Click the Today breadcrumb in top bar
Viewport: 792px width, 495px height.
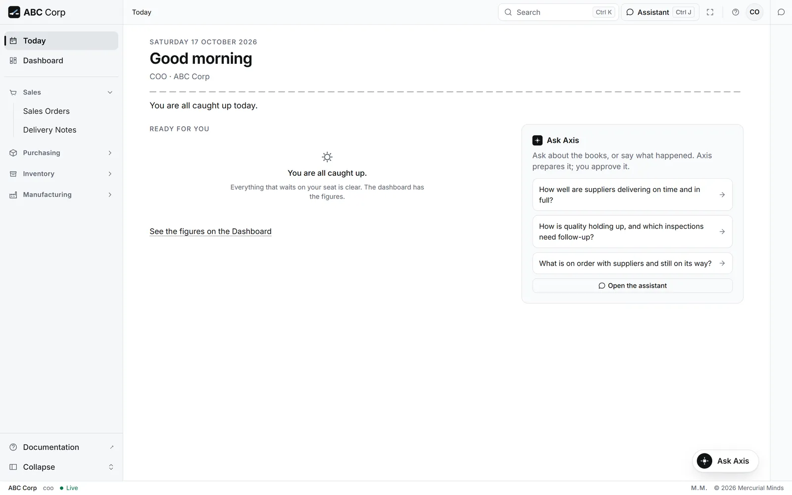click(x=142, y=12)
